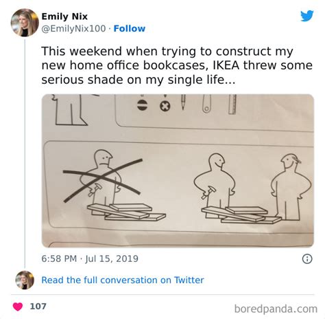The image size is (325, 319).
Task: Open Emily Nix's large profile avatar
Action: pos(25,23)
